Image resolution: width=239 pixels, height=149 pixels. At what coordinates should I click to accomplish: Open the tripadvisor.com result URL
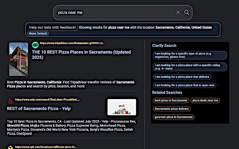point(72,43)
